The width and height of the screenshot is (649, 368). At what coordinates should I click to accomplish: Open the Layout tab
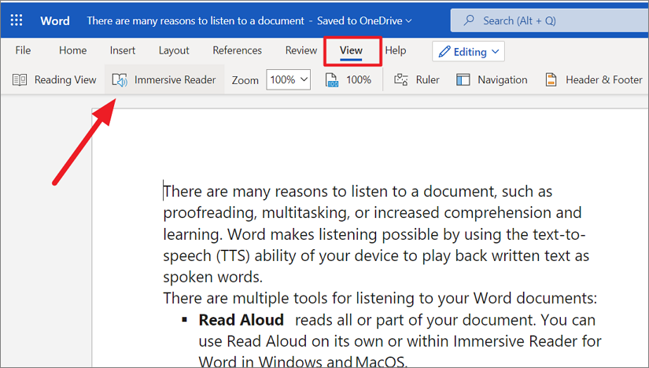[x=174, y=50]
